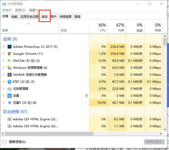Click the horizontal scrollbar left arrow

coord(3,134)
